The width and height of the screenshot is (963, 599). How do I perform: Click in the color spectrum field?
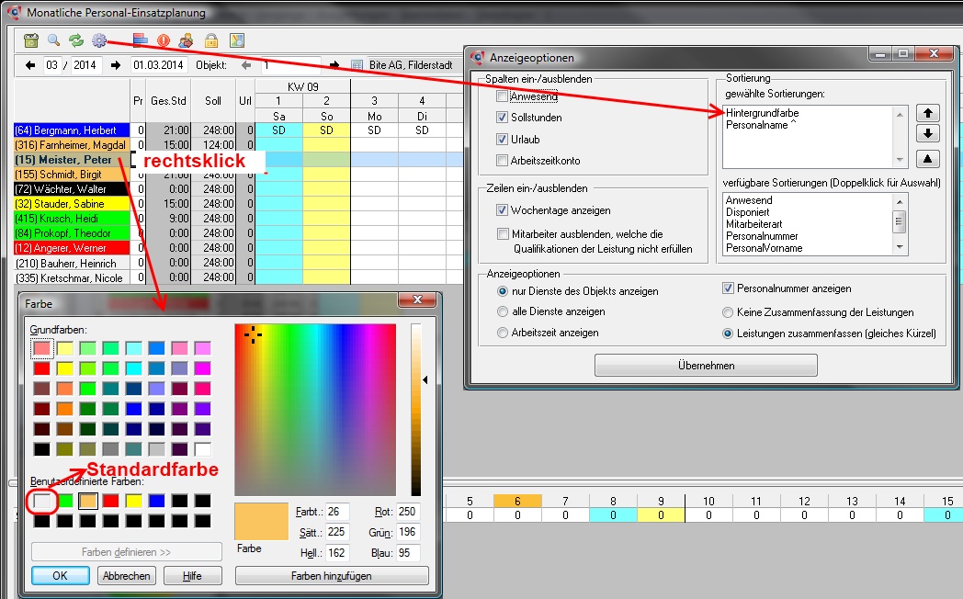pyautogui.click(x=315, y=410)
